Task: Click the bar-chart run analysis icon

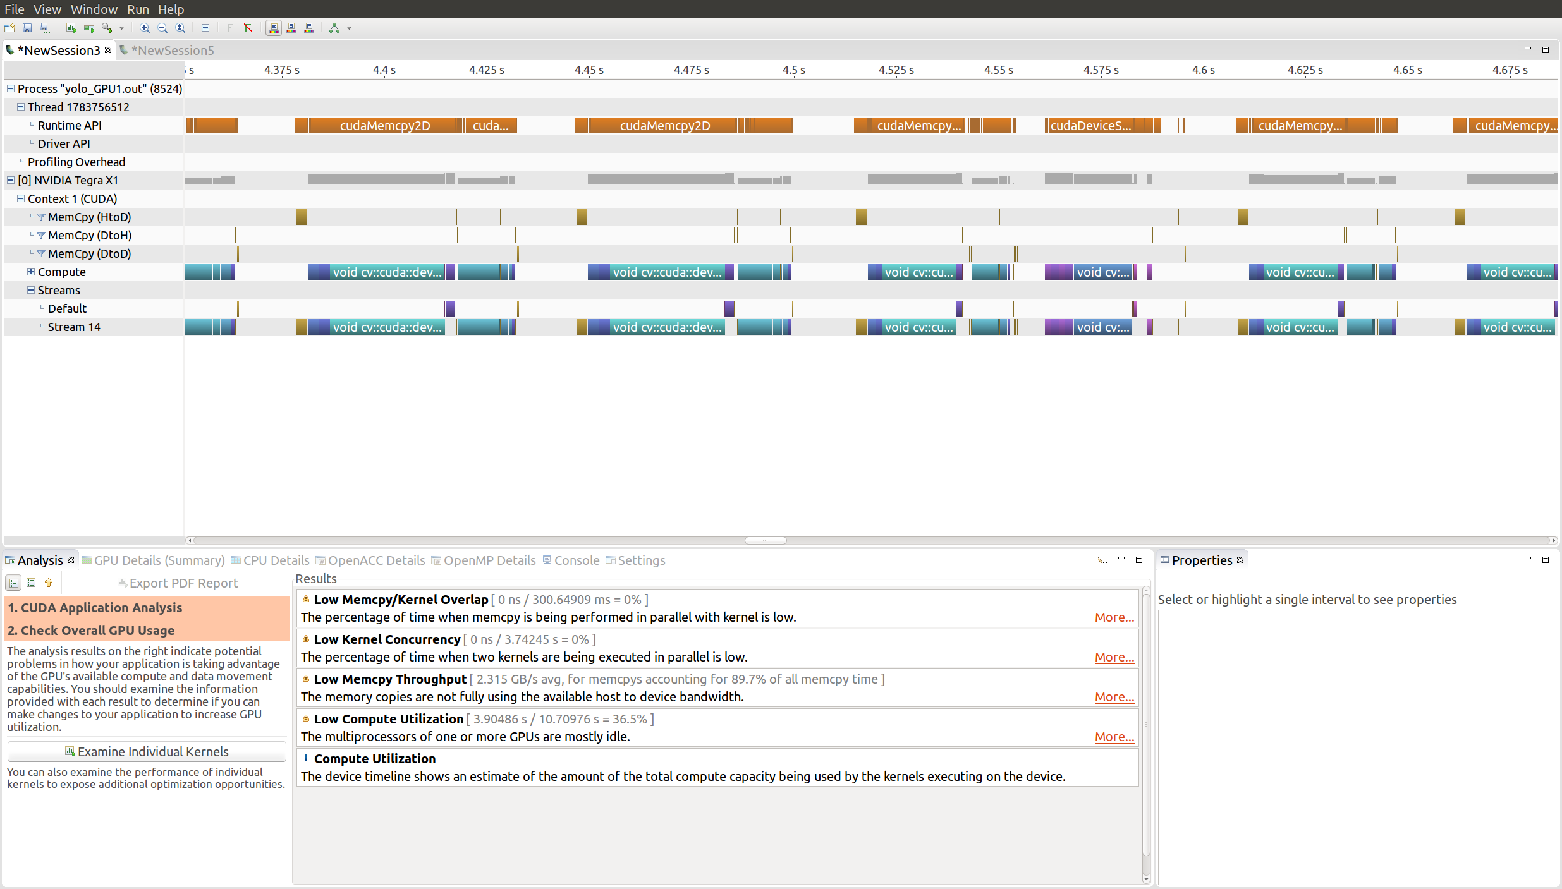Action: [x=71, y=28]
